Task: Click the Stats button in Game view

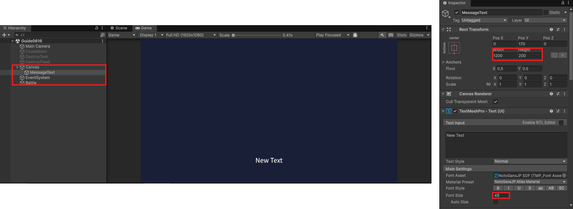Action: click(x=402, y=35)
